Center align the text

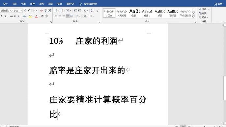[x=60, y=16]
